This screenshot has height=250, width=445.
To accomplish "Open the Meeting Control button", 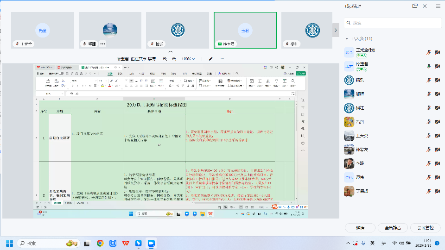I will pyautogui.click(x=426, y=228).
